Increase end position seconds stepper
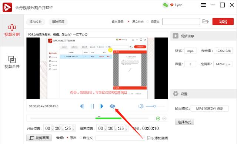 pyautogui.click(x=126, y=127)
